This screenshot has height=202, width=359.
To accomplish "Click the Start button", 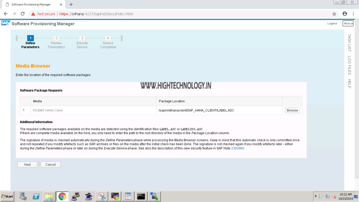I will [x=7, y=196].
